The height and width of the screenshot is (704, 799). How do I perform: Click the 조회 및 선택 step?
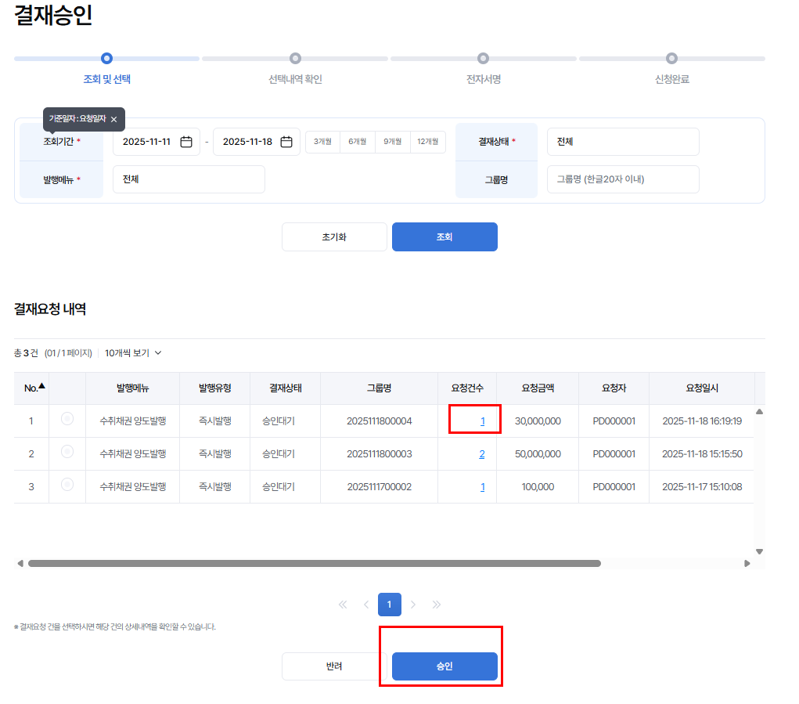pyautogui.click(x=107, y=79)
